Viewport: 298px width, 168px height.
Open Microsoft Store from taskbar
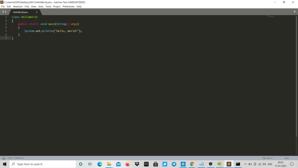[x=155, y=164]
